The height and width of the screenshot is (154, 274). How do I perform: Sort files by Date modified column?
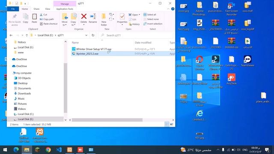tap(143, 43)
